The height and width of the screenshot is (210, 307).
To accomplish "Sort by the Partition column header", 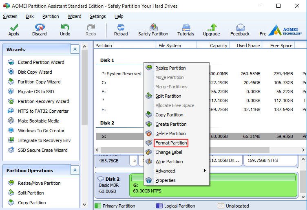I will (125, 46).
